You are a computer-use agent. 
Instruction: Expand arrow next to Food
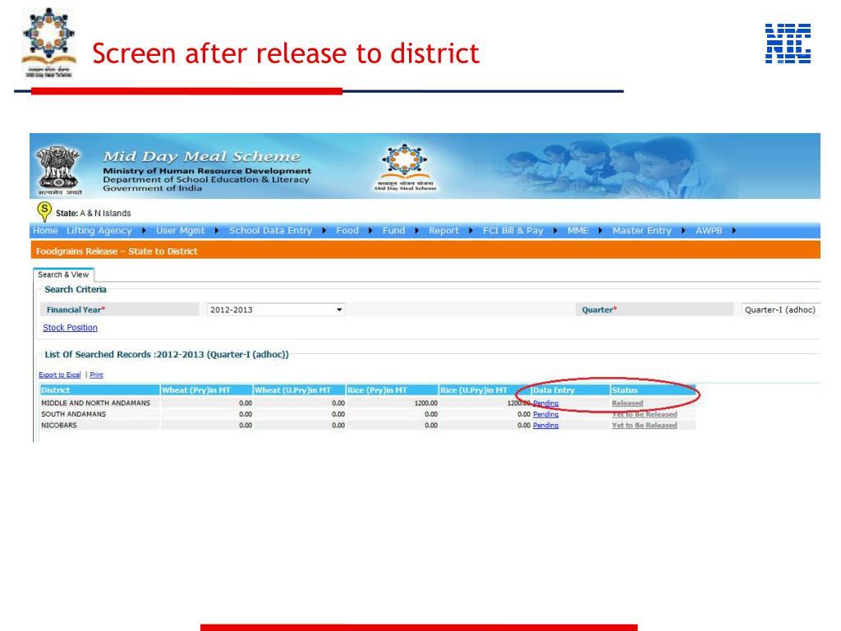[370, 230]
